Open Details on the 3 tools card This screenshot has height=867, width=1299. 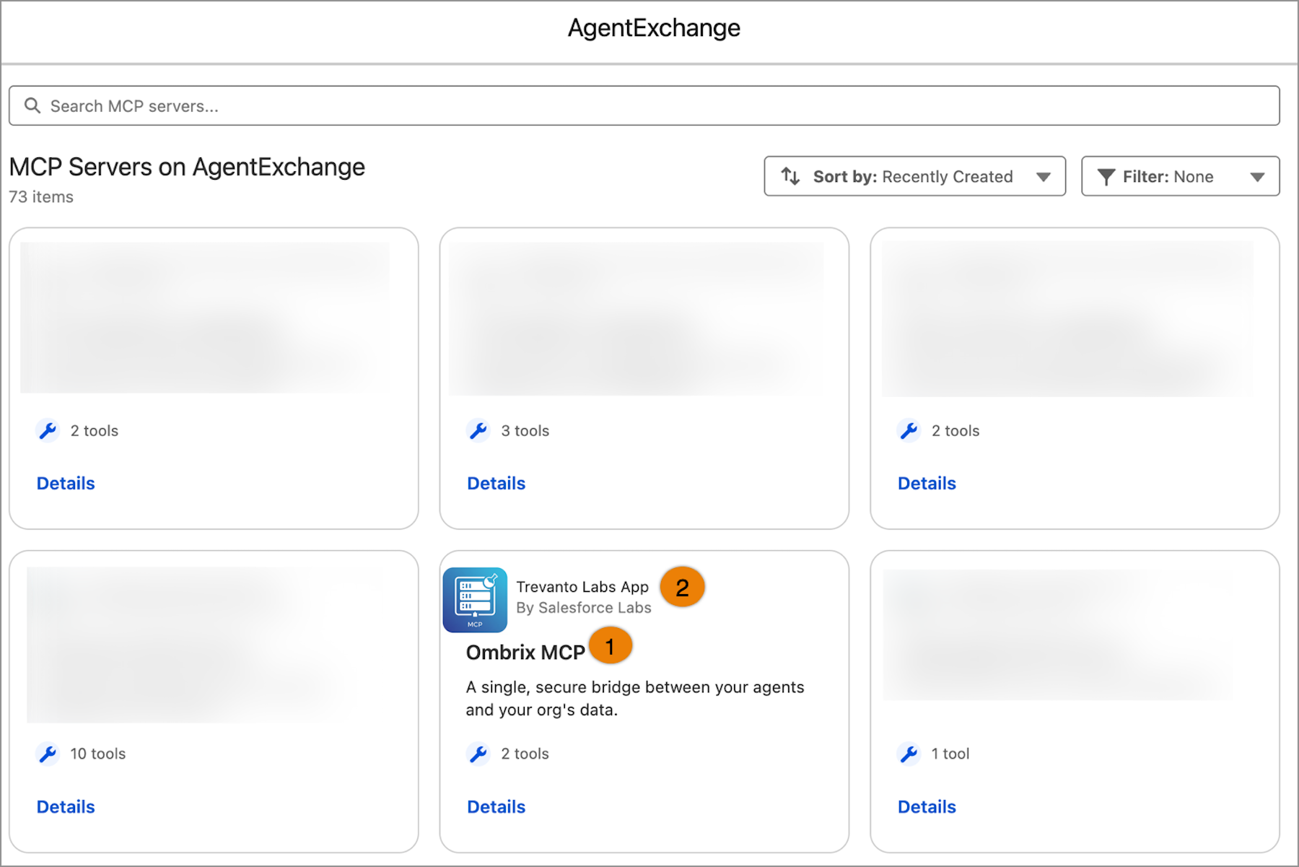(x=496, y=483)
